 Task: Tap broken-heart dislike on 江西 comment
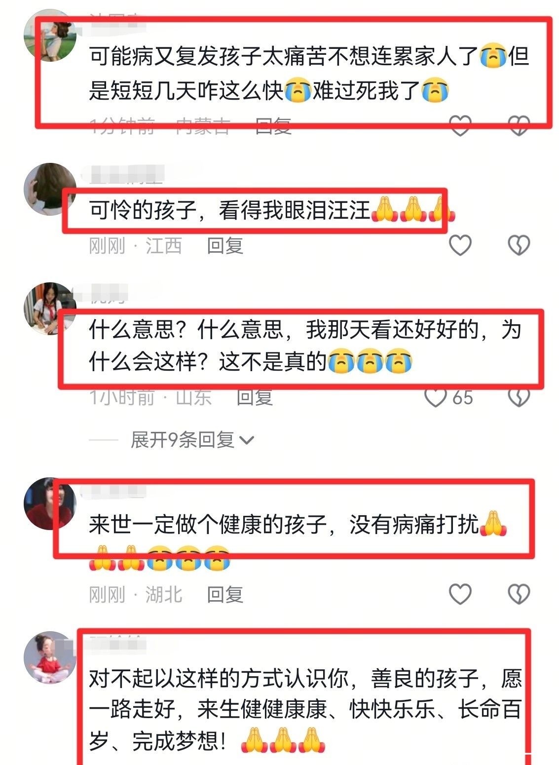[519, 245]
